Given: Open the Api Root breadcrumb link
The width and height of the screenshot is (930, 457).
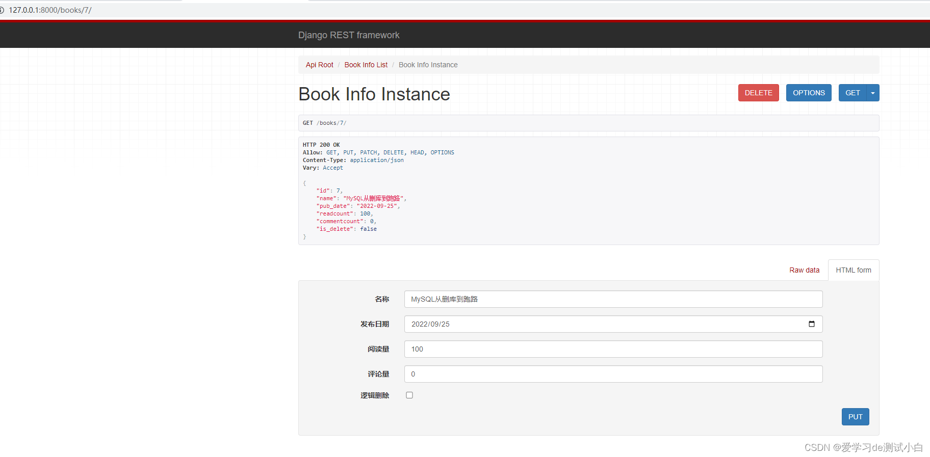Looking at the screenshot, I should (x=319, y=65).
